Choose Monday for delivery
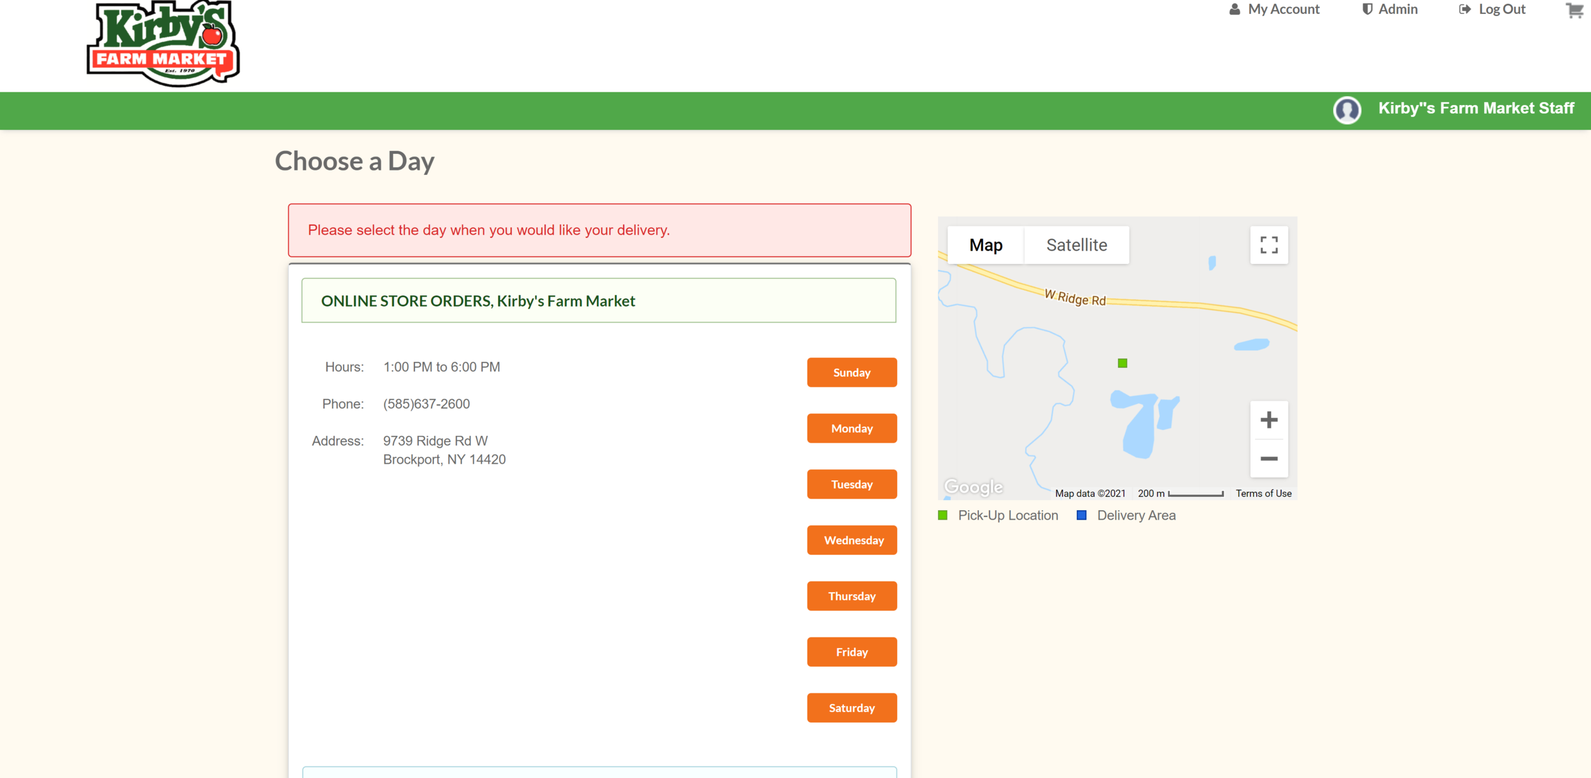 coord(852,428)
